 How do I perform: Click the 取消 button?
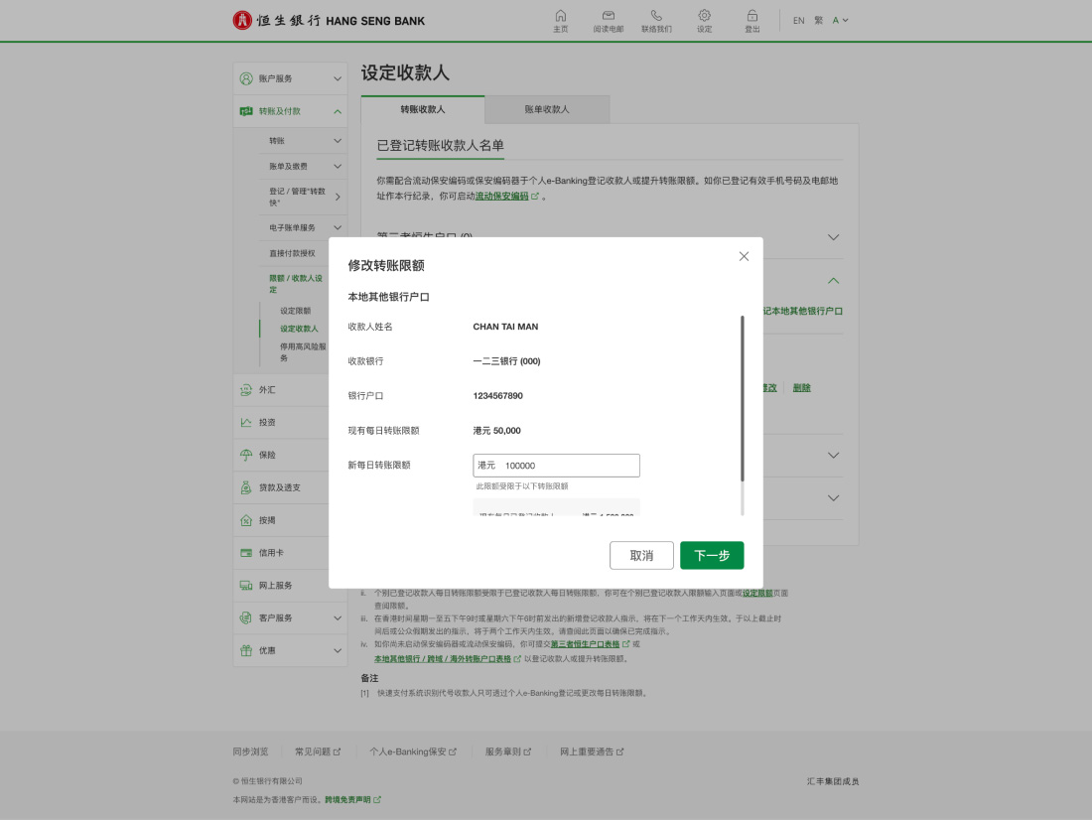click(x=641, y=555)
